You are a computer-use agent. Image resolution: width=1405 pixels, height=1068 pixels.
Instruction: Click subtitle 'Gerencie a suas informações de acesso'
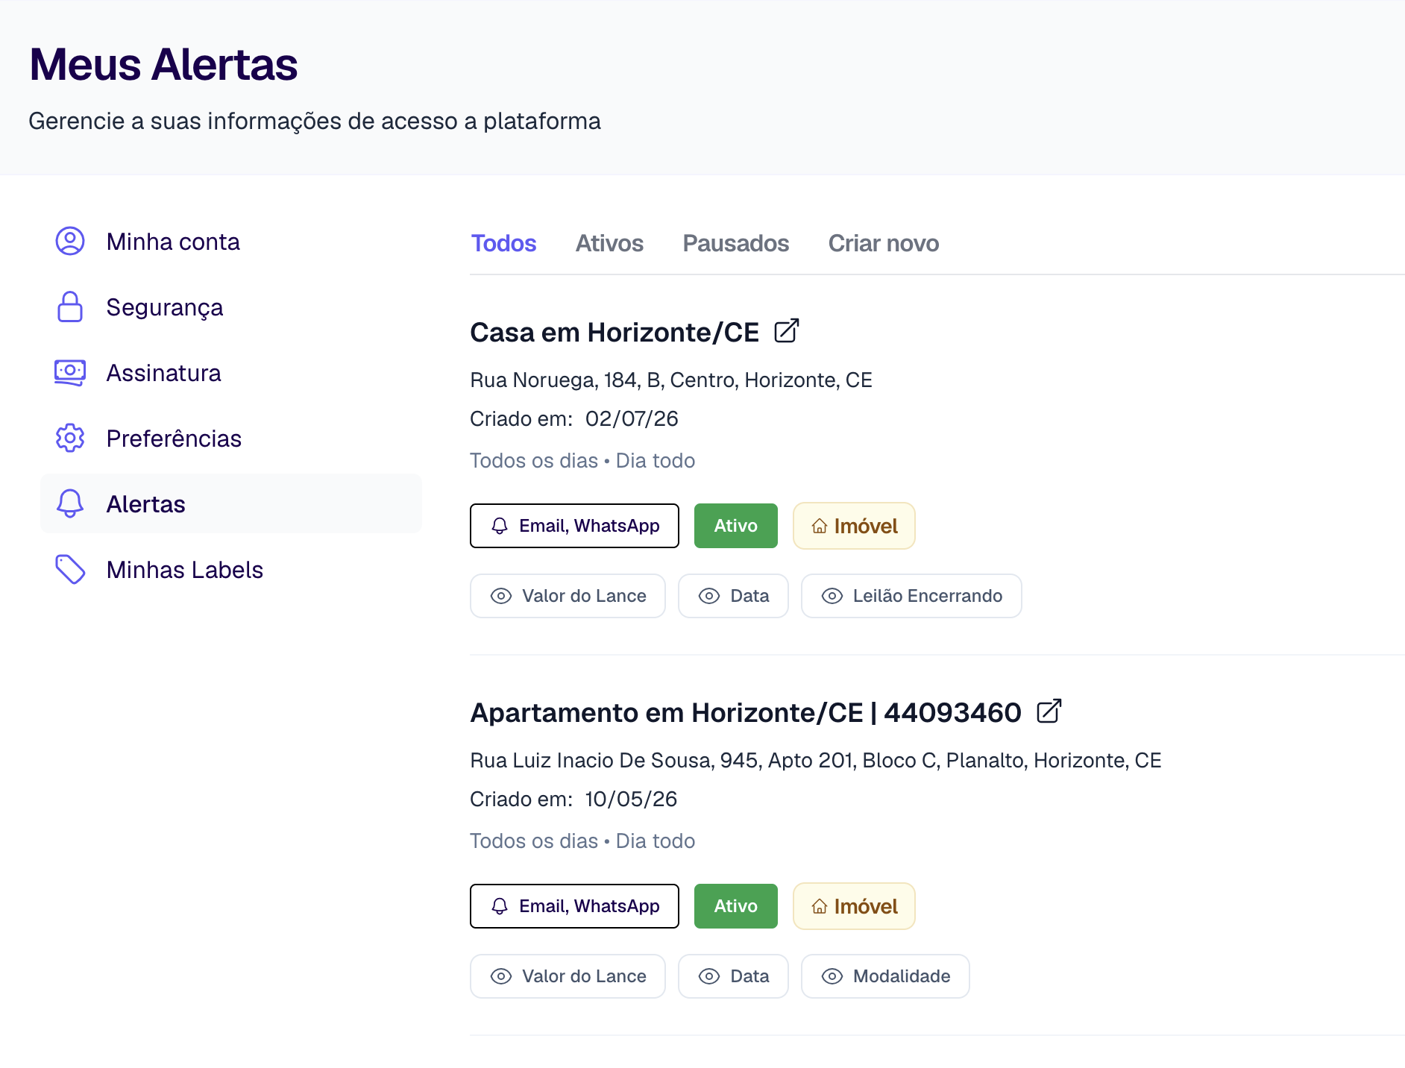pos(315,121)
